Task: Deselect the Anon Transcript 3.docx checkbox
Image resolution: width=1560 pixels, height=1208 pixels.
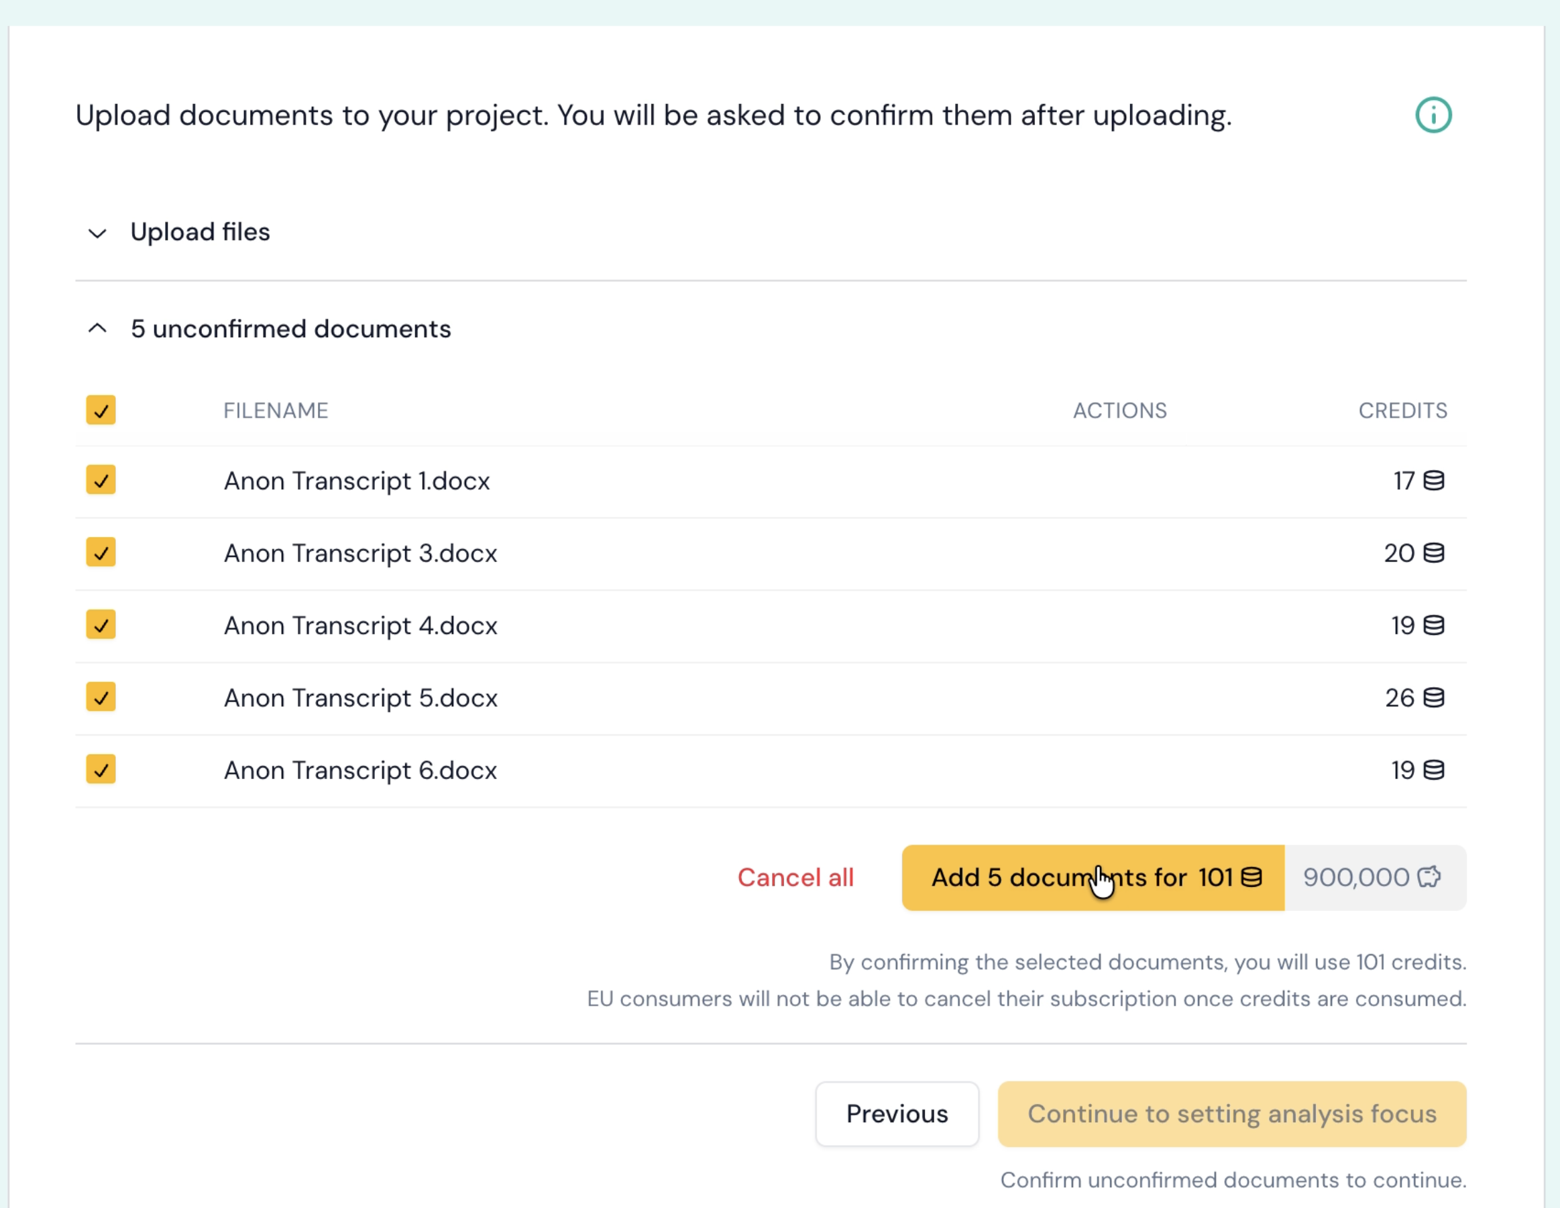Action: tap(101, 552)
